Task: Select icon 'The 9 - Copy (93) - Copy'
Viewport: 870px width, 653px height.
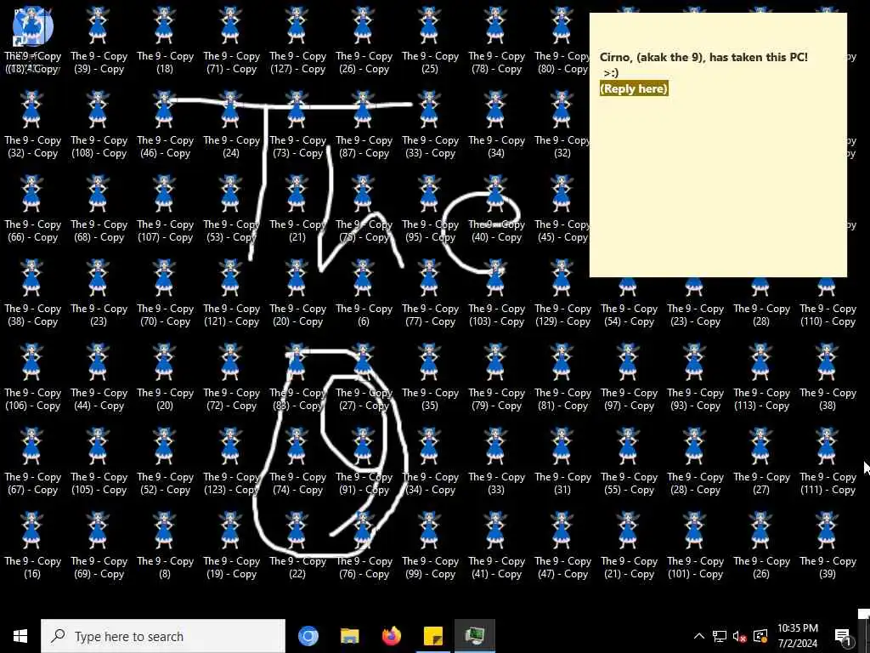Action: (x=695, y=378)
